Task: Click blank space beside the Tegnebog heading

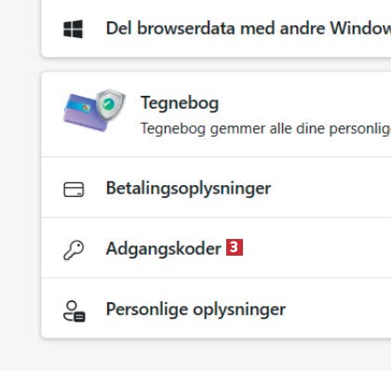Action: 304,103
